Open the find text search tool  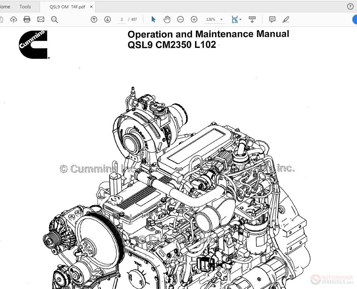(54, 19)
